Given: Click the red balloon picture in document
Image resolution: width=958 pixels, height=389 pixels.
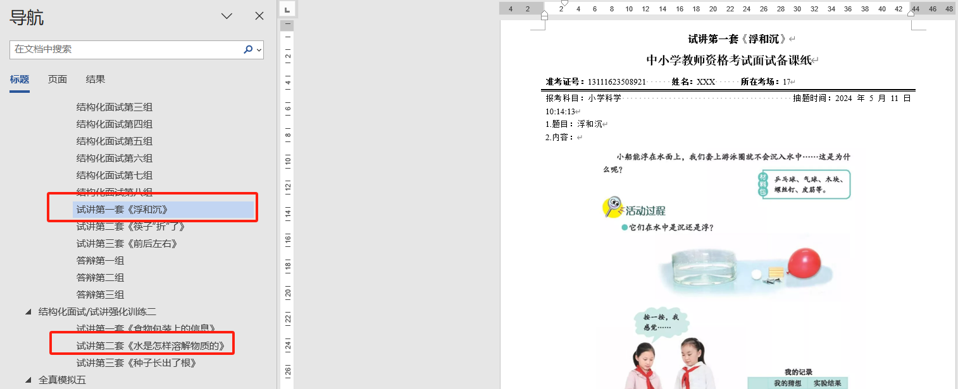Looking at the screenshot, I should [x=803, y=263].
